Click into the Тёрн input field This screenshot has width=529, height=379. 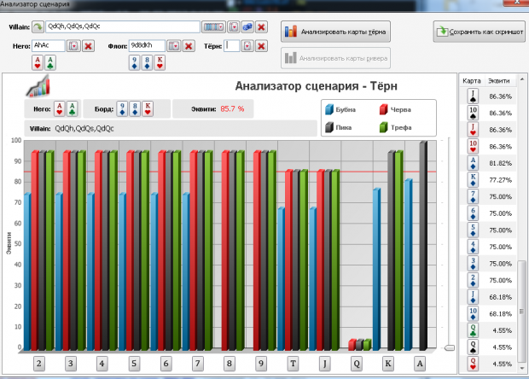[x=232, y=46]
